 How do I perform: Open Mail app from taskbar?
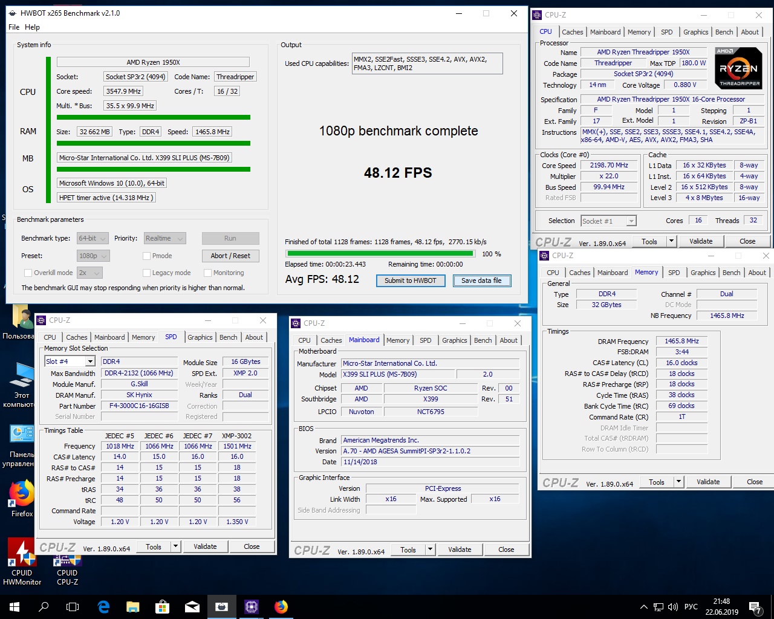coord(192,607)
